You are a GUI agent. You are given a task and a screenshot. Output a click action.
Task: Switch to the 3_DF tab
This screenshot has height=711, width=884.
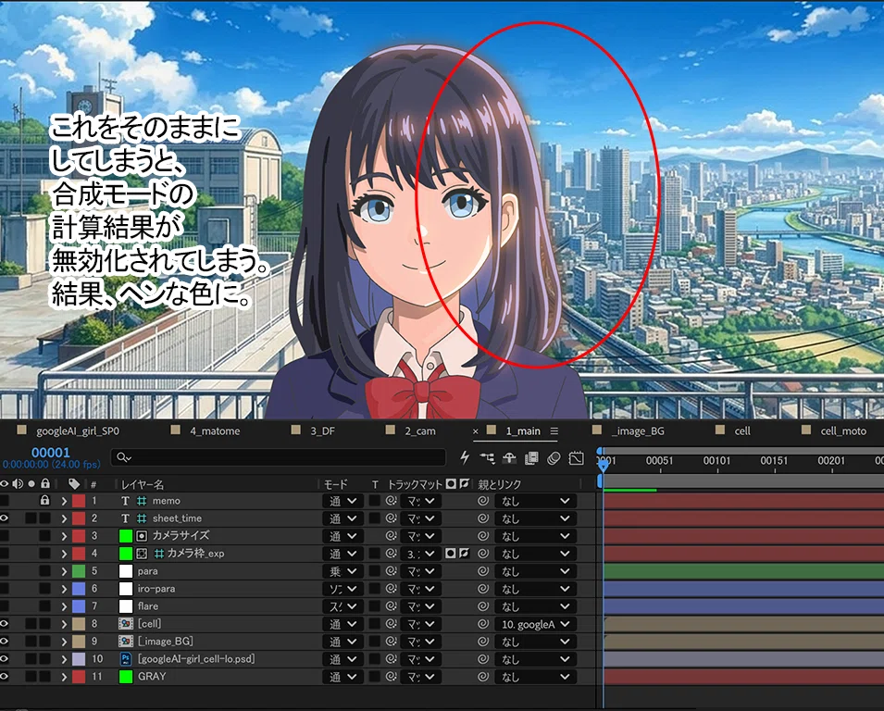tap(322, 431)
